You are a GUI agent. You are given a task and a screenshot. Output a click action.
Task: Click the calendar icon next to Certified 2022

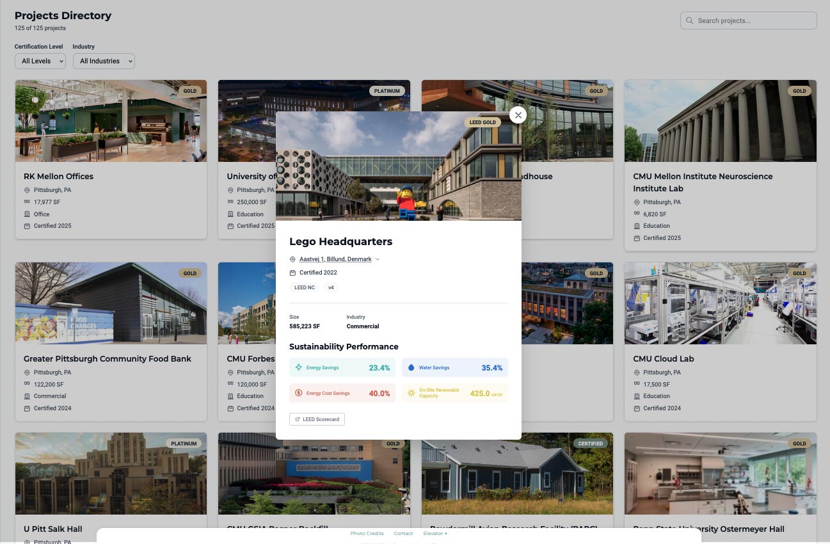pyautogui.click(x=293, y=272)
